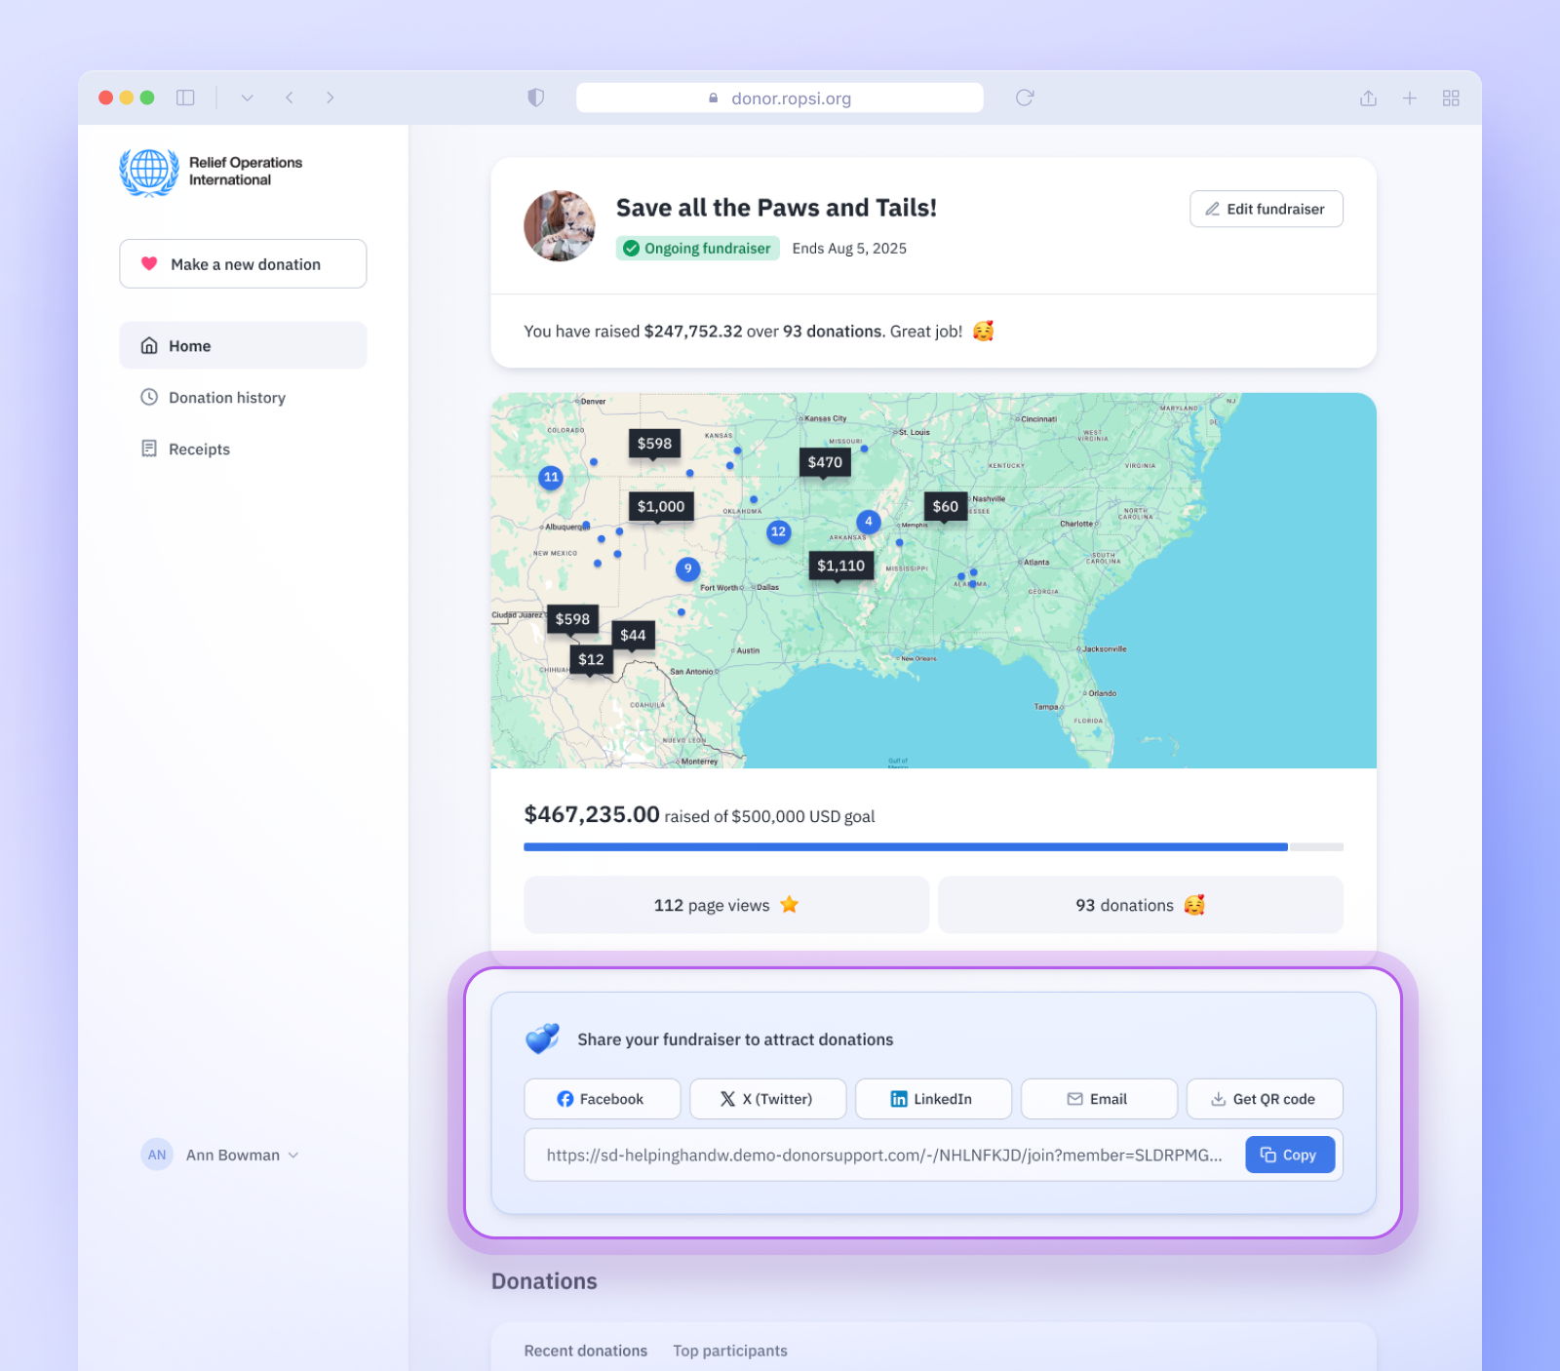Open Donation history in sidebar
This screenshot has height=1371, width=1560.
[x=226, y=398]
